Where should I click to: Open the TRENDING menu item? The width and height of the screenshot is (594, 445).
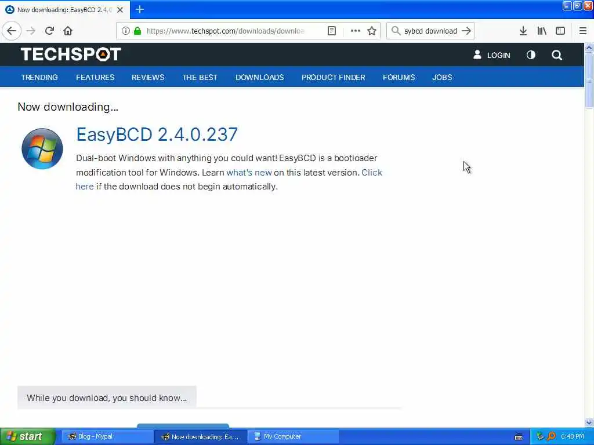(39, 77)
